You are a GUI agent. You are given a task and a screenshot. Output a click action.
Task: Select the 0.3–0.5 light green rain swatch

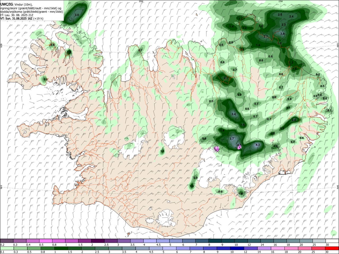20,248
